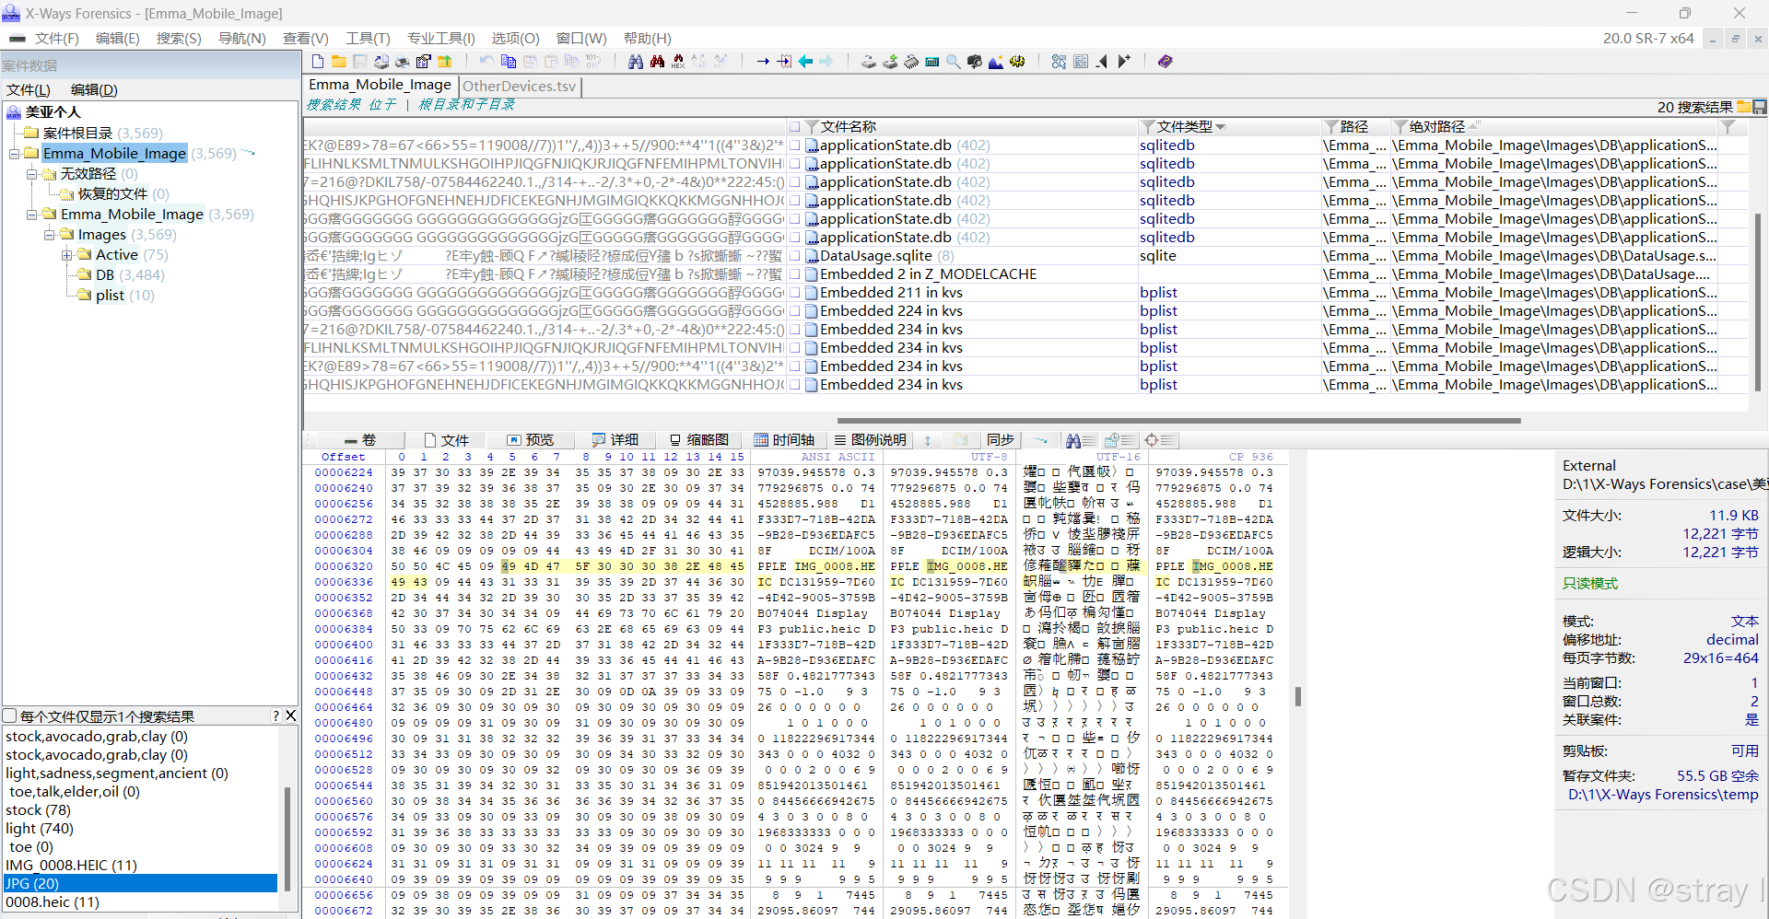Click the blue save icon beside 20 搜索结果
The image size is (1769, 919).
1759,107
